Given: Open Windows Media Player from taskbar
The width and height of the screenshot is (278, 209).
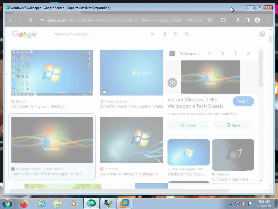Looking at the screenshot, I should [x=74, y=204].
